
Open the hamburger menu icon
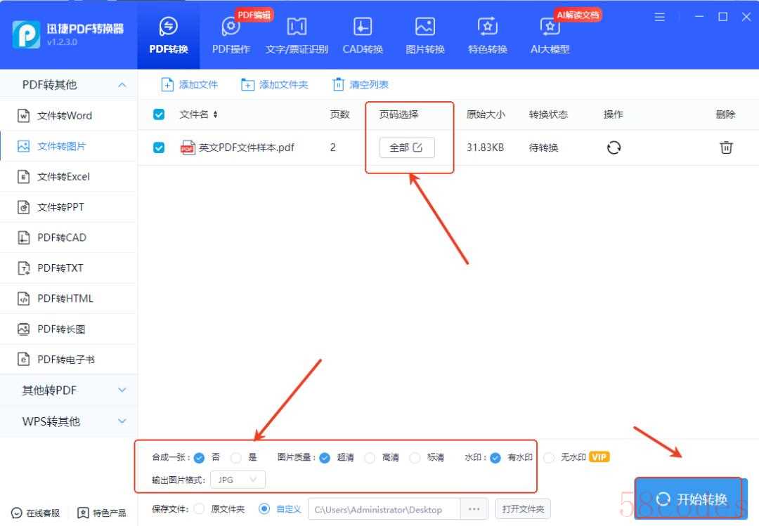pos(659,17)
